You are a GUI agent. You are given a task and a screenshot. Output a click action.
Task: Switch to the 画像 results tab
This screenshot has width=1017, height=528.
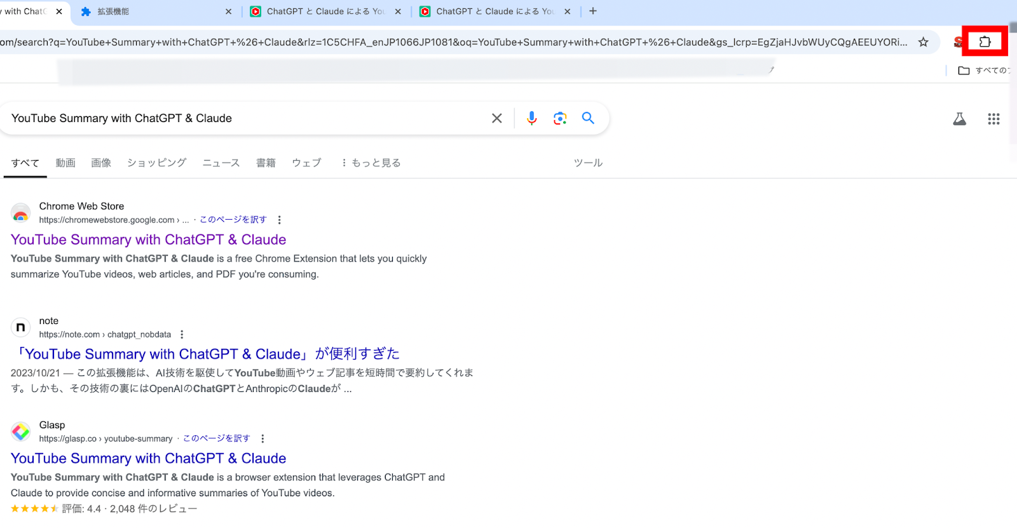(x=101, y=163)
